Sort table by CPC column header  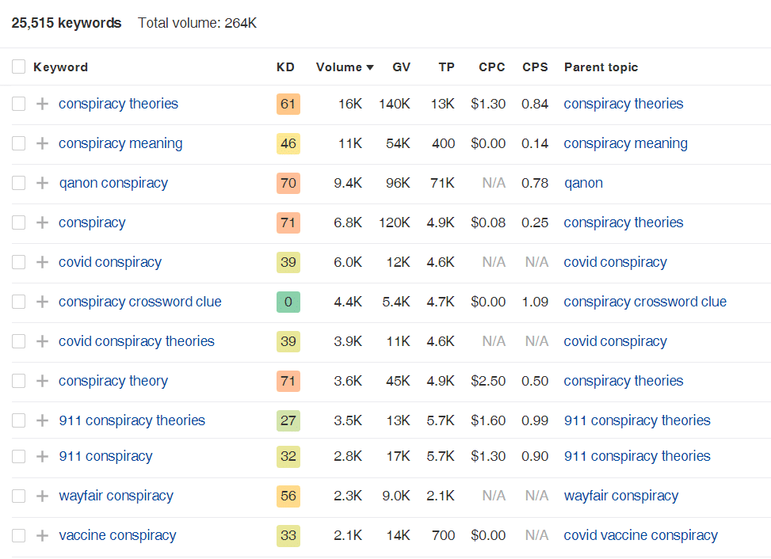(x=491, y=67)
